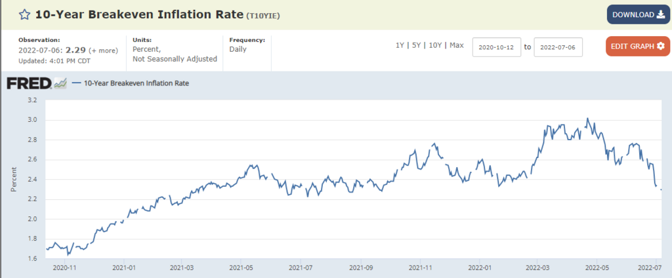672x278 pixels.
Task: Click the 2021-05 x-axis label
Action: pyautogui.click(x=241, y=268)
